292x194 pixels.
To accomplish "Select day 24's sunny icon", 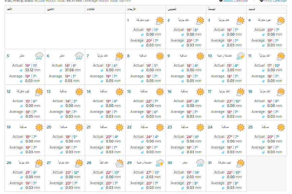I will 241,127.
